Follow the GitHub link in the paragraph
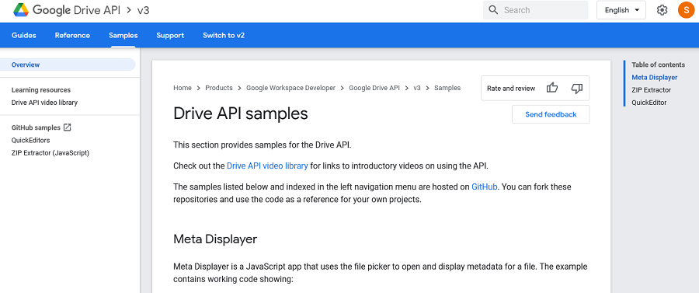699x293 pixels. click(x=484, y=187)
